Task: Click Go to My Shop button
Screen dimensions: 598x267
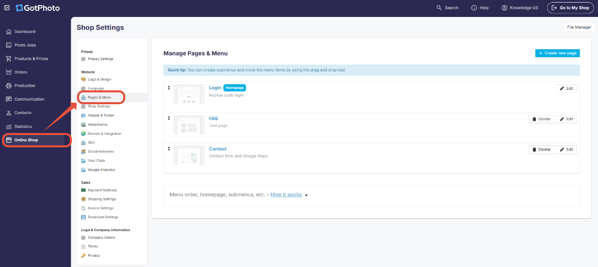Action: 571,8
